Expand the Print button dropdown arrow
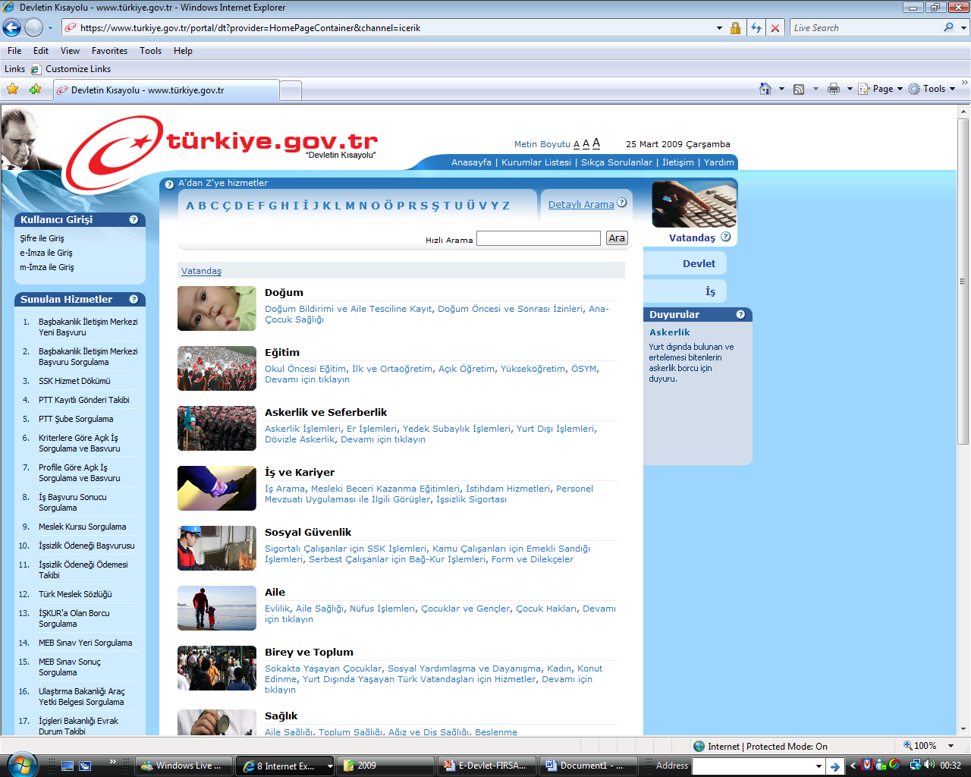This screenshot has height=777, width=971. click(850, 89)
